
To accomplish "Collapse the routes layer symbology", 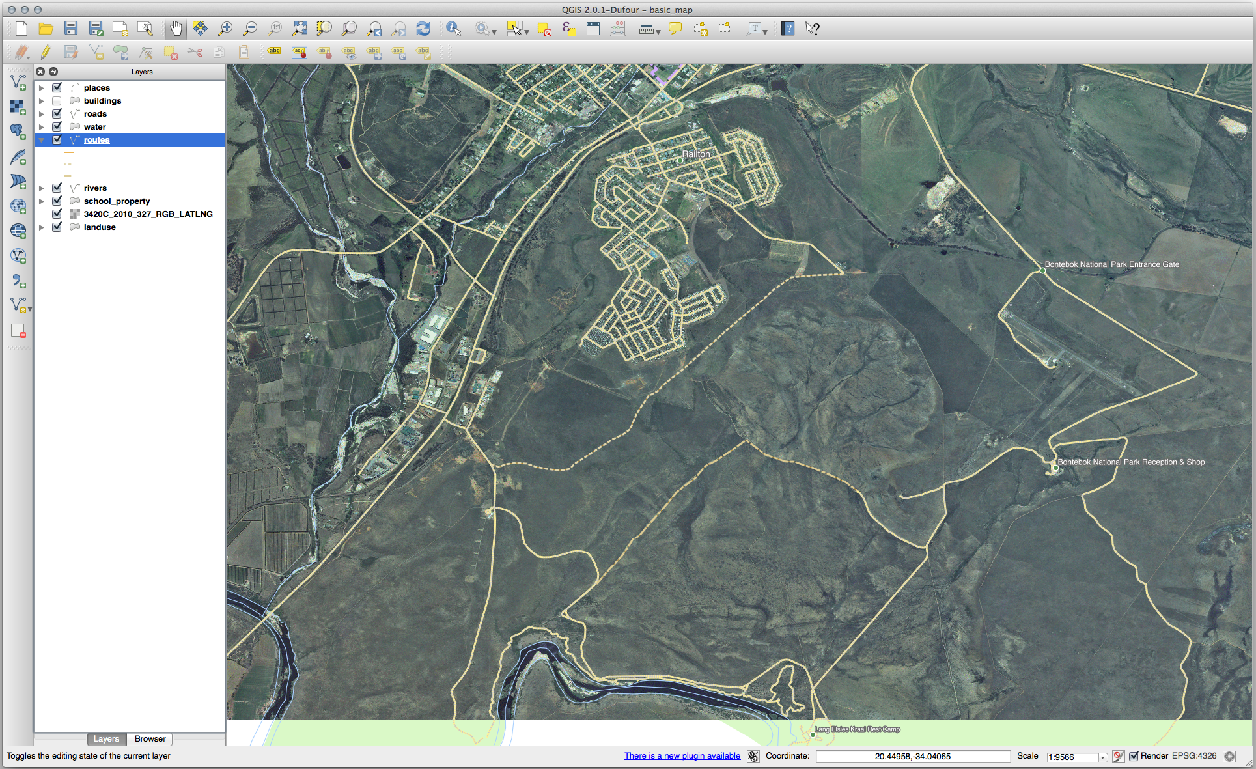I will pyautogui.click(x=41, y=139).
